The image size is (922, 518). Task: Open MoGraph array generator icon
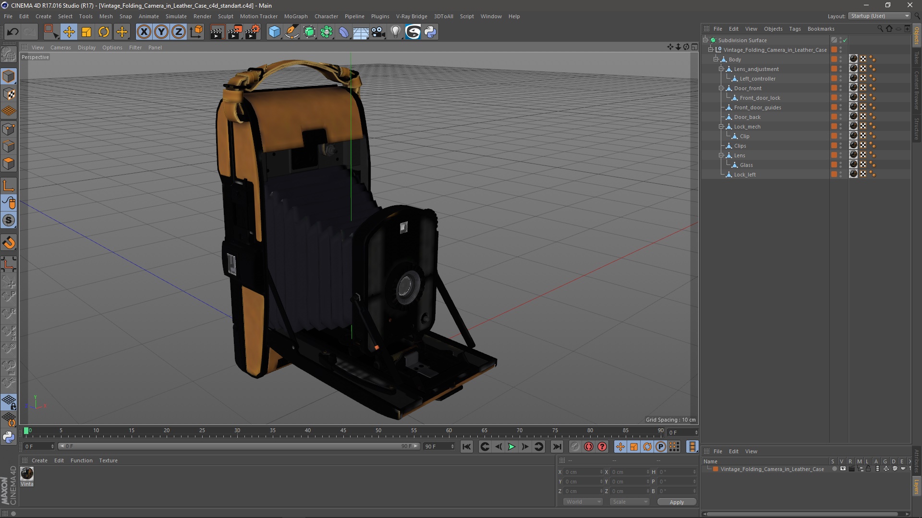point(327,32)
